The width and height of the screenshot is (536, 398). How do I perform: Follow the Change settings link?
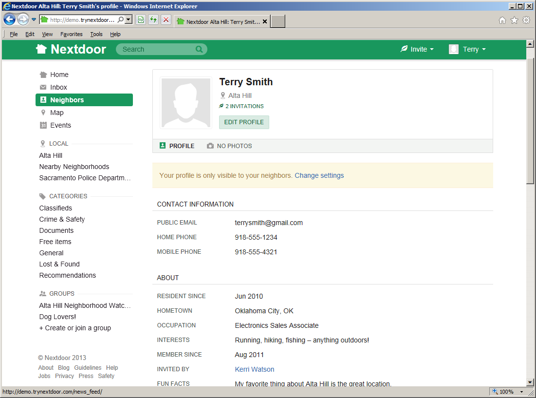point(319,175)
